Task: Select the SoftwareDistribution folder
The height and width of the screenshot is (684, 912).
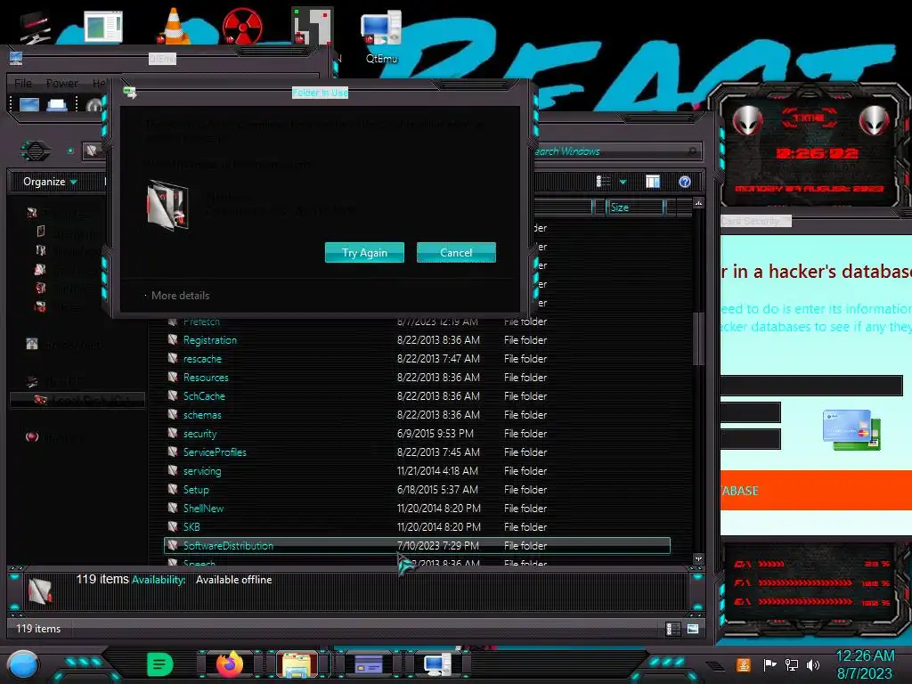Action: coord(418,546)
